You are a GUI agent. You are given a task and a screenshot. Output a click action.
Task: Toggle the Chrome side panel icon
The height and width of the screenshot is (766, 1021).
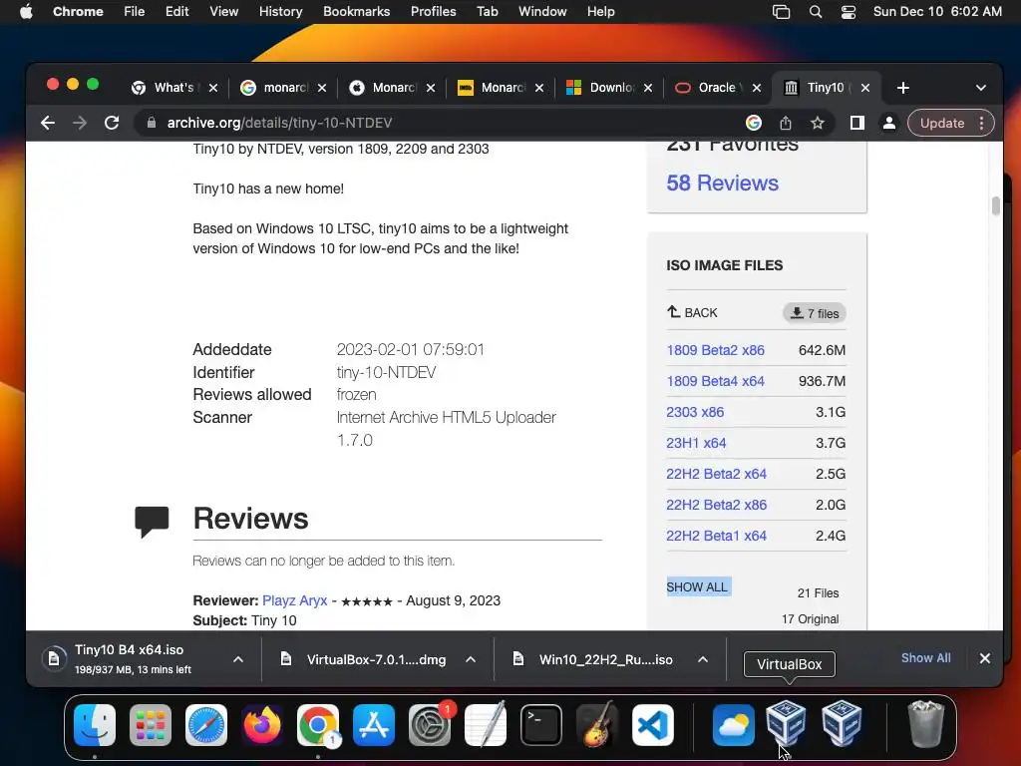tap(856, 123)
